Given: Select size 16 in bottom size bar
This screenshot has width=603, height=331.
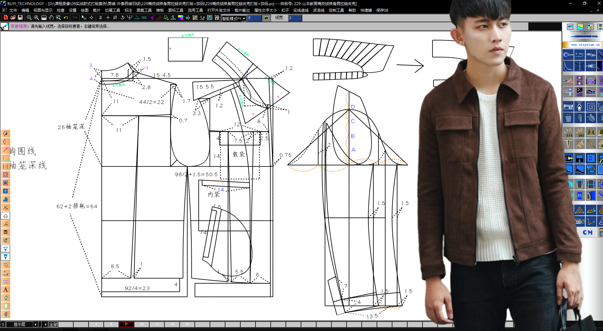Looking at the screenshot, I should (x=187, y=324).
